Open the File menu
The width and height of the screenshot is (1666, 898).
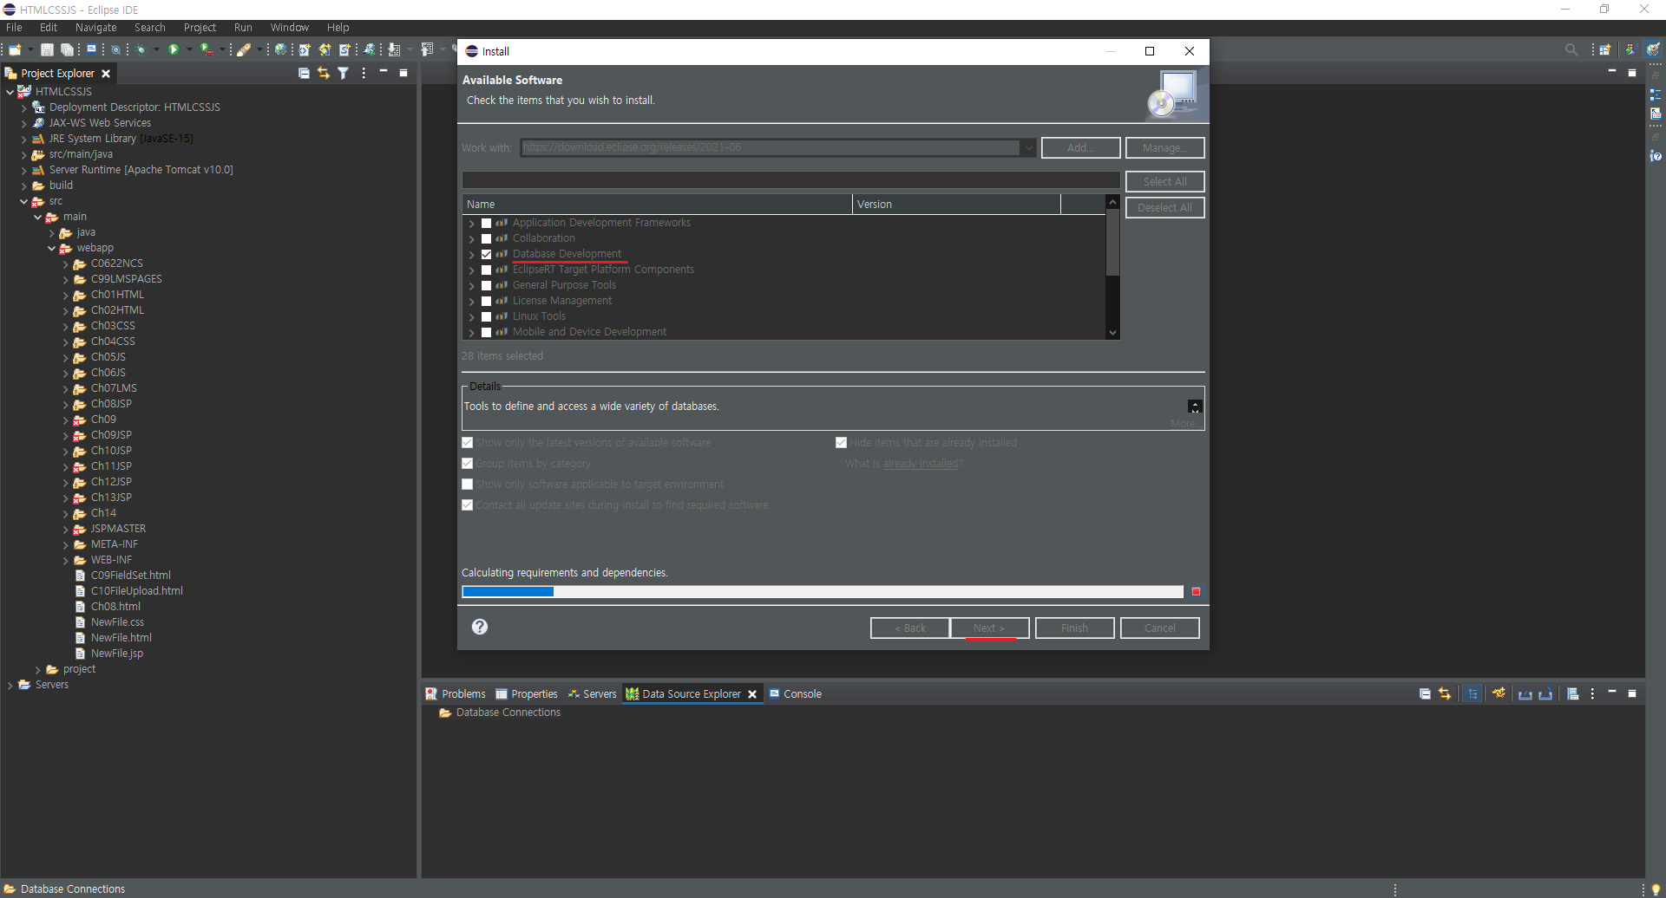point(14,28)
